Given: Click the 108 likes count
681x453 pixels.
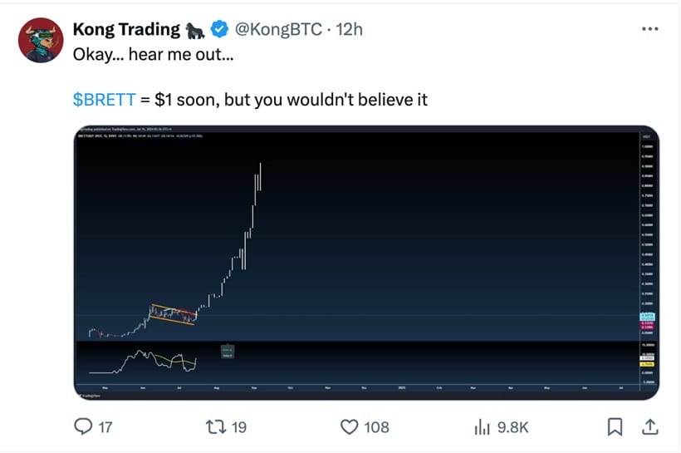Looking at the screenshot, I should tap(376, 427).
